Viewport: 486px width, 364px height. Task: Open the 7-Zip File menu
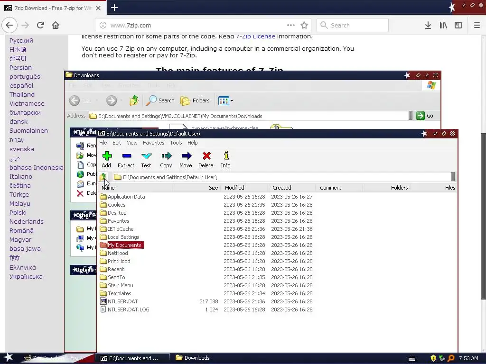(x=103, y=143)
